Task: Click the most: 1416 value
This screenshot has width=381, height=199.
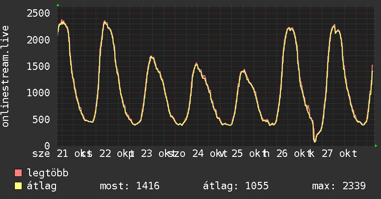Action: pos(130,186)
